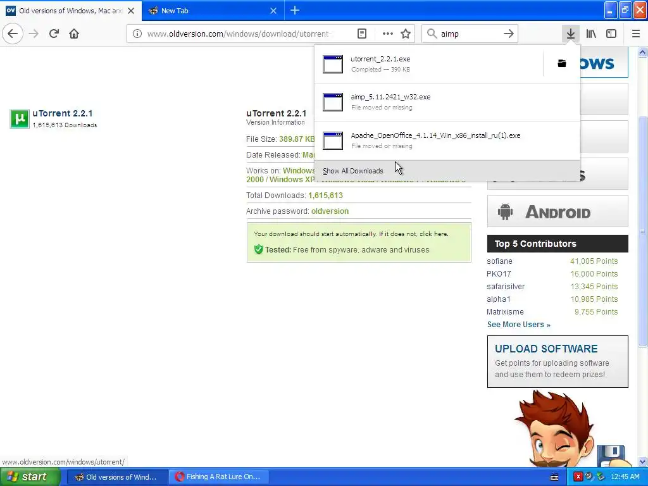Viewport: 648px width, 486px height.
Task: Click the 'click here' download link
Action: [433, 234]
